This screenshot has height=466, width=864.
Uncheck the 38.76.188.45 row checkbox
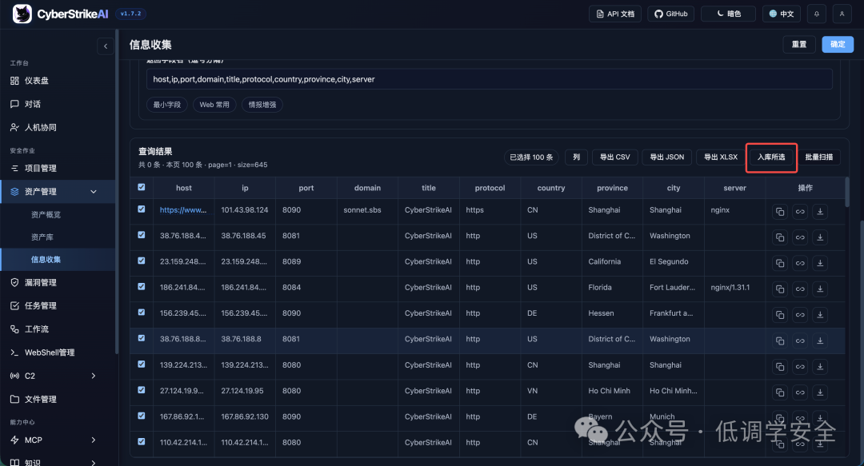142,235
